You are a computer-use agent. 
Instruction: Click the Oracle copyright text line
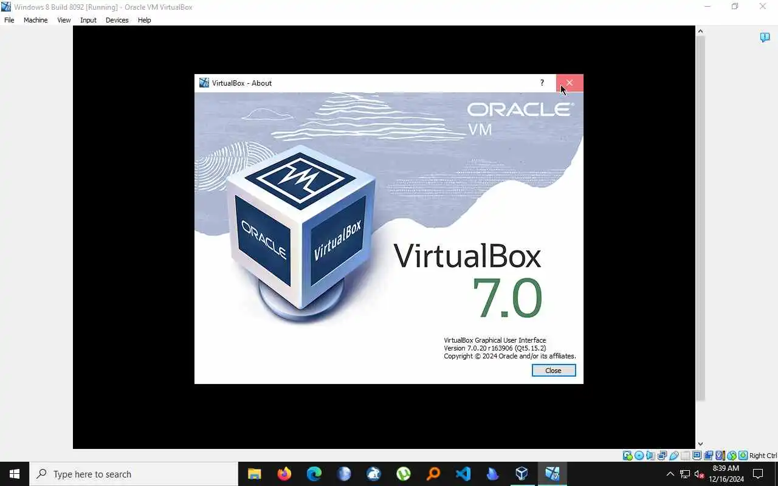[510, 356]
